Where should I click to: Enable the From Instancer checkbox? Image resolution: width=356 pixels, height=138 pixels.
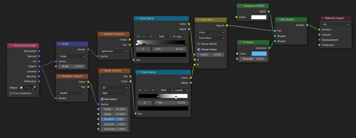(x=11, y=93)
